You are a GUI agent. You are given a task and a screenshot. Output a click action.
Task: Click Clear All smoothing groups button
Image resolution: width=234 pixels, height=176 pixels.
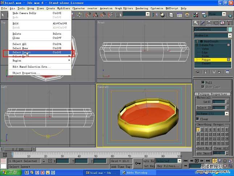221,148
